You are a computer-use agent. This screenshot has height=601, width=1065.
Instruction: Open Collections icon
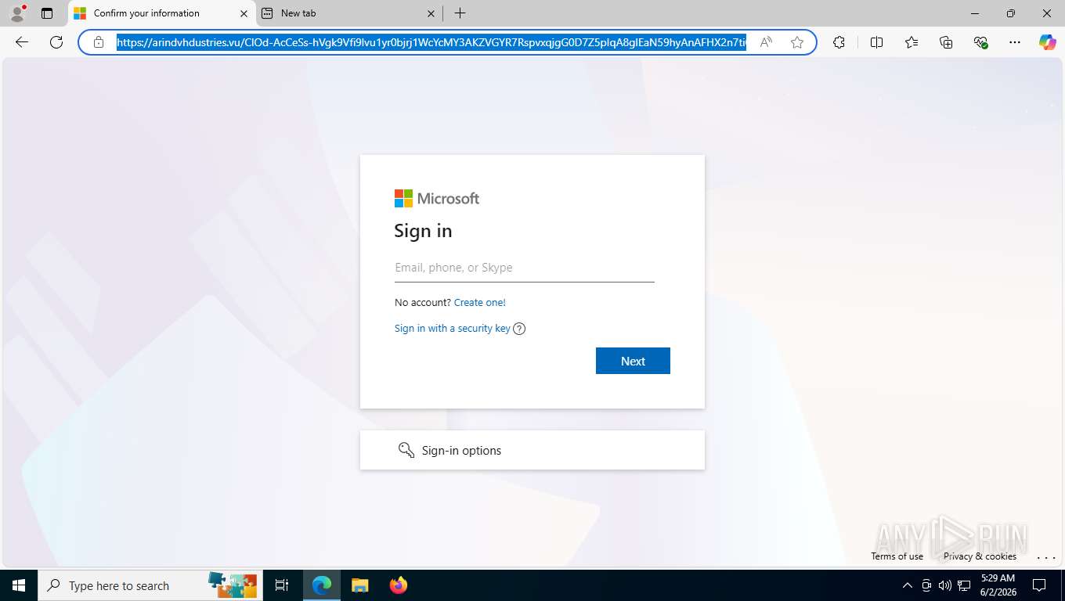click(x=946, y=42)
